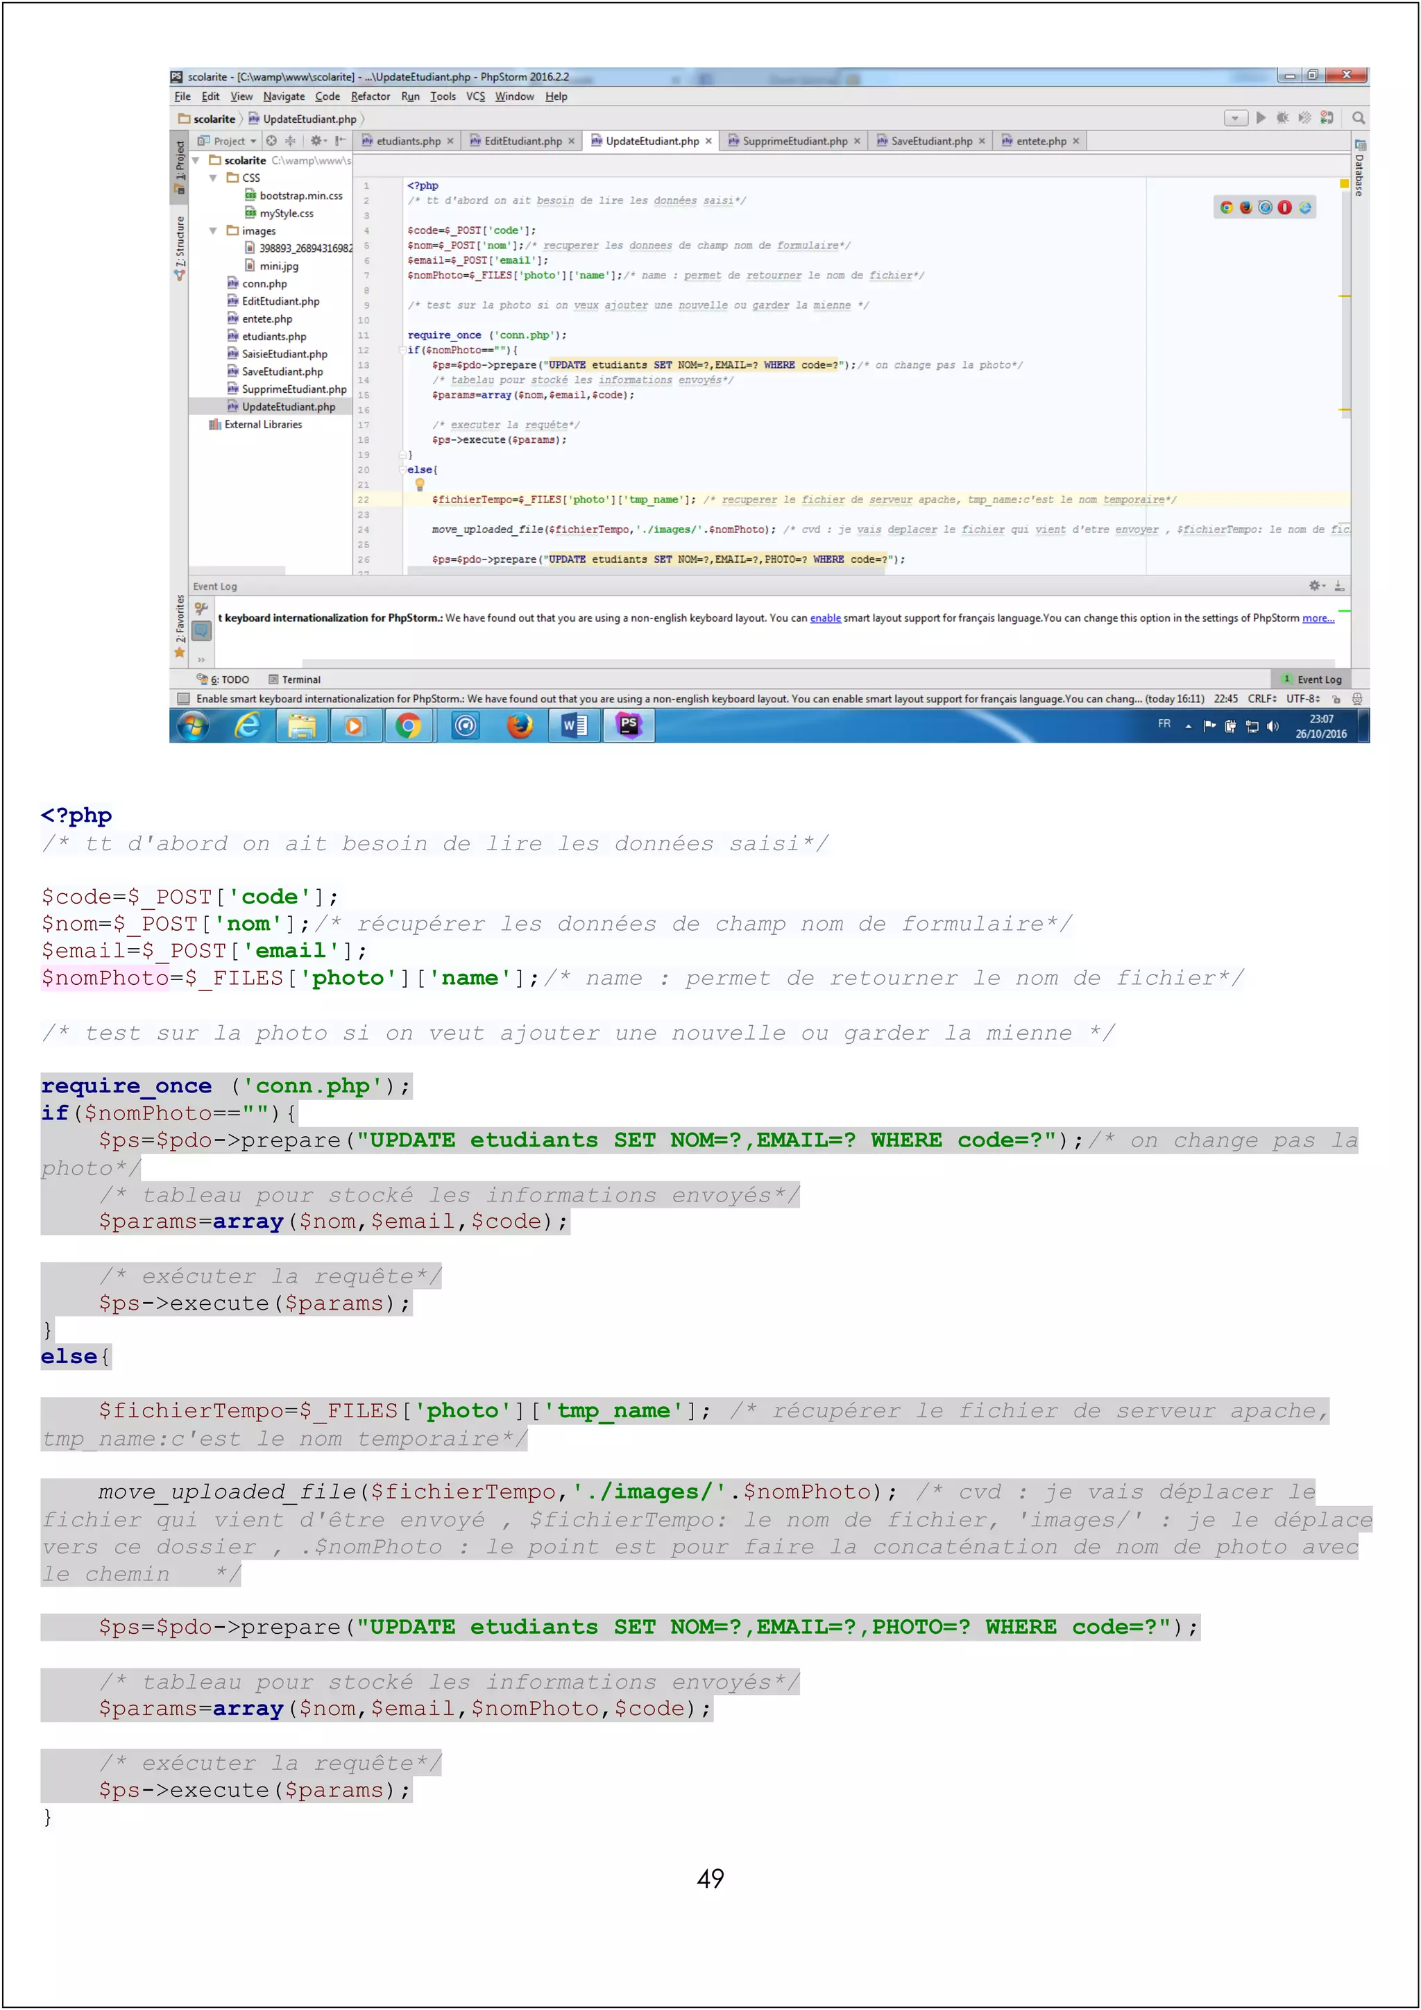
Task: Close the SupprimeEtudiant.php tab
Action: pyautogui.click(x=857, y=141)
